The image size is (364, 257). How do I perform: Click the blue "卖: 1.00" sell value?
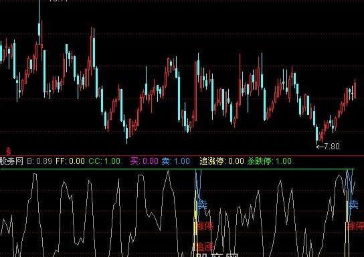pos(175,161)
